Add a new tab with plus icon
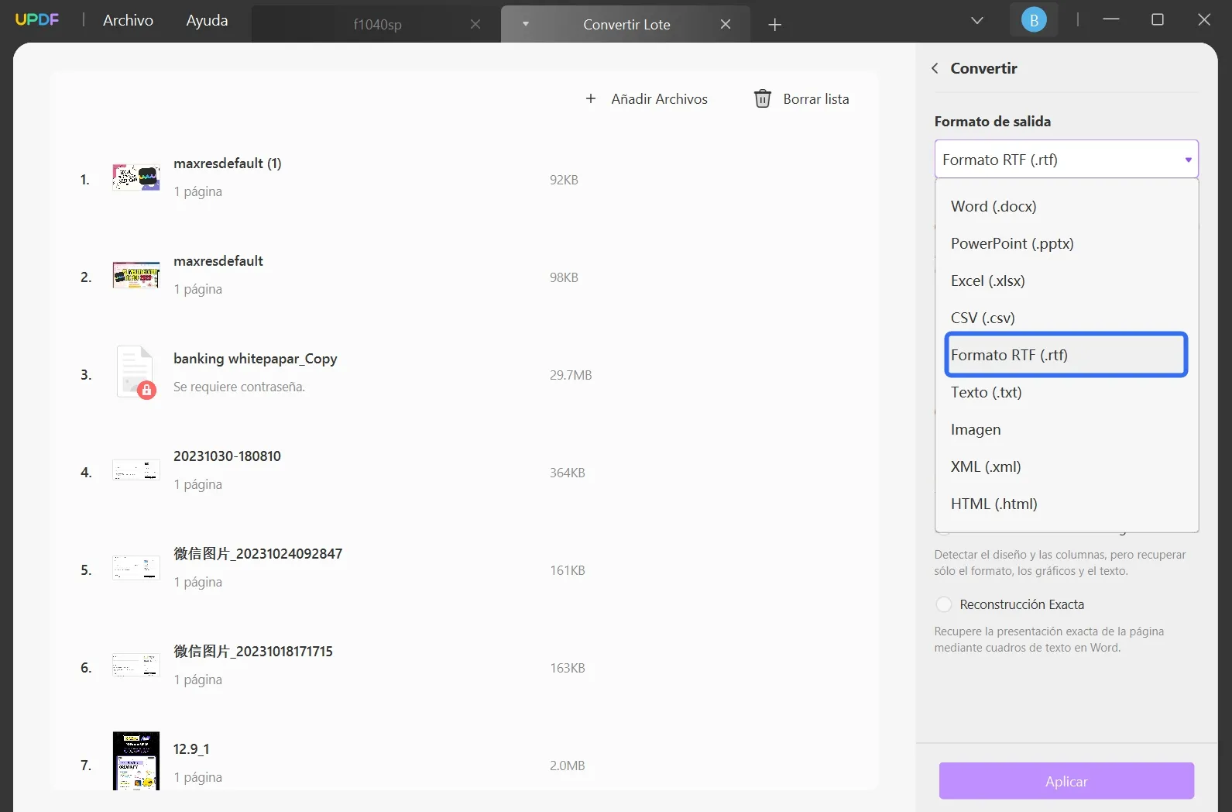1232x812 pixels. point(775,25)
